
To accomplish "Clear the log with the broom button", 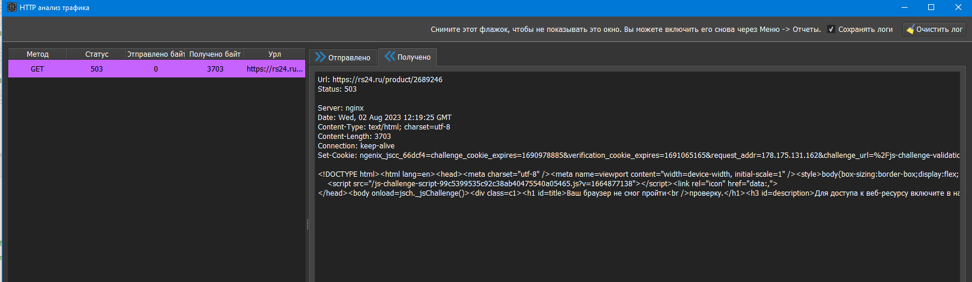I will (x=934, y=29).
